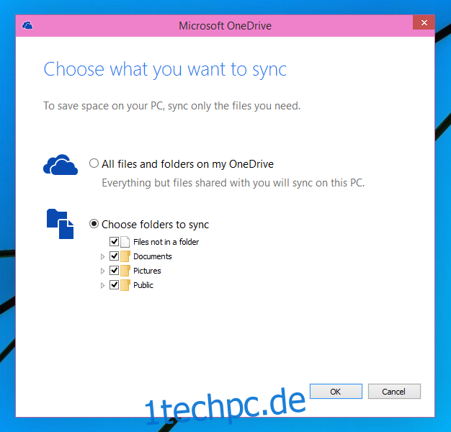Expand the Documents folder tree arrow
The height and width of the screenshot is (432, 451).
(102, 256)
